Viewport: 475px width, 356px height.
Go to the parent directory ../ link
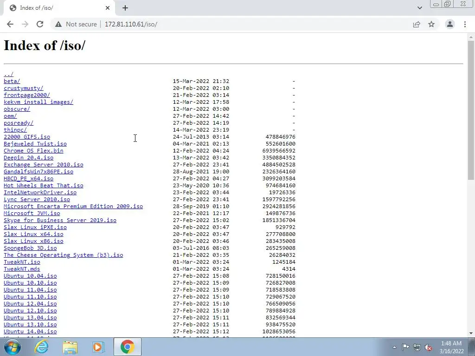click(8, 74)
